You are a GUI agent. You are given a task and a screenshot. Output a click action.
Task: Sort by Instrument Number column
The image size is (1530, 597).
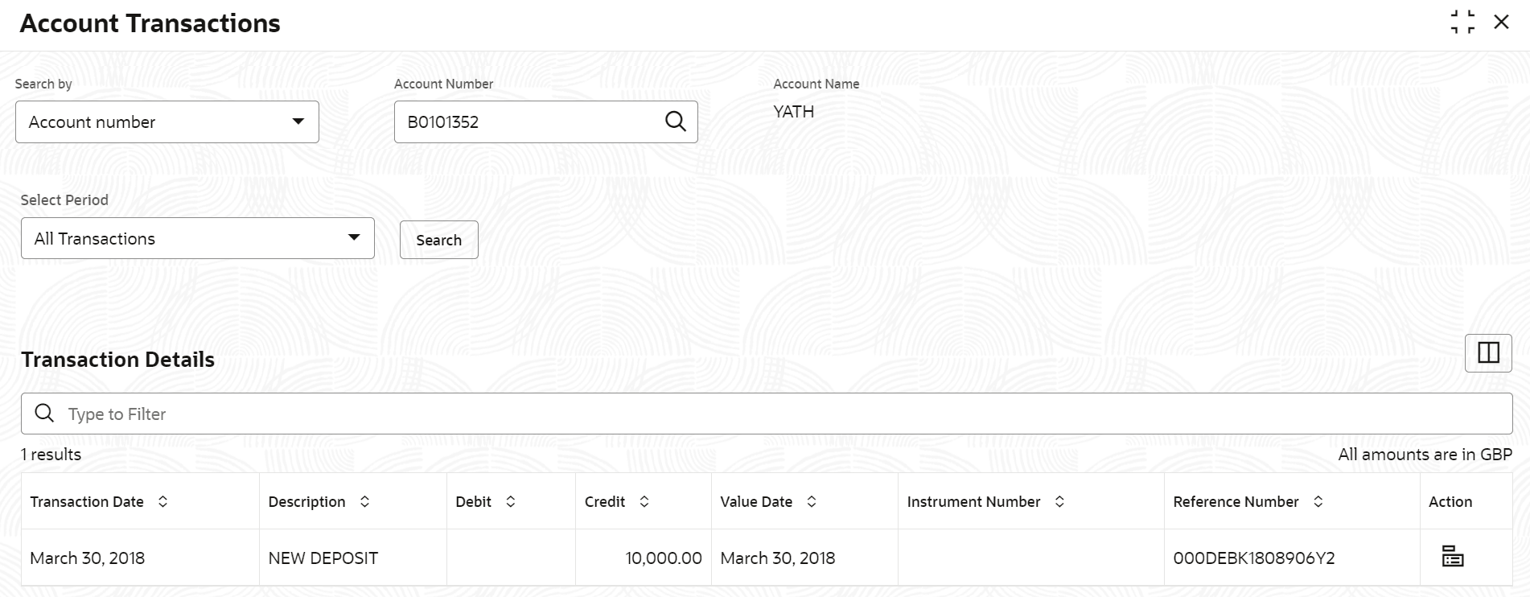[x=1059, y=502]
